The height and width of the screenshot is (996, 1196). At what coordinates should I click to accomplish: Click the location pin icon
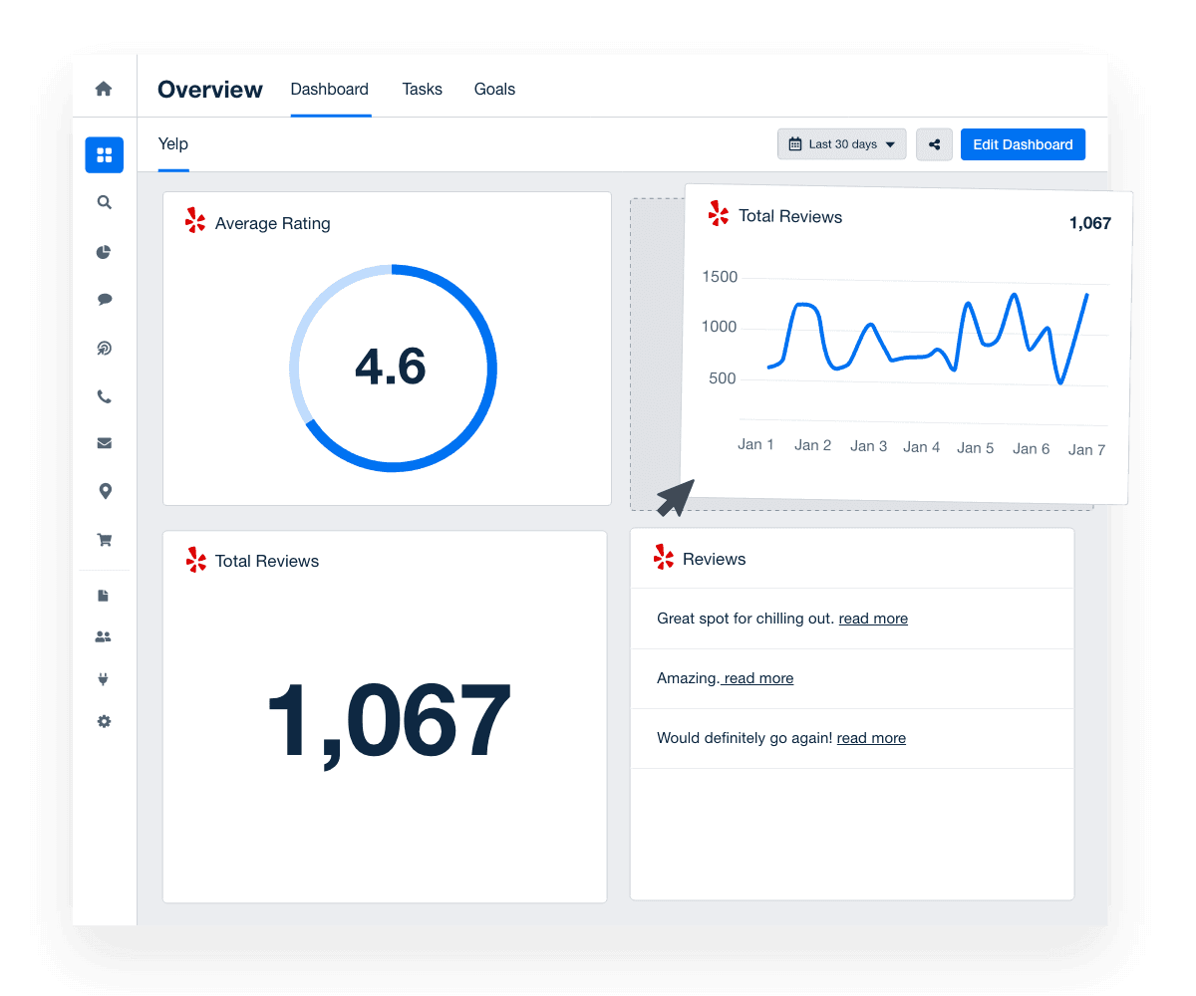[104, 490]
